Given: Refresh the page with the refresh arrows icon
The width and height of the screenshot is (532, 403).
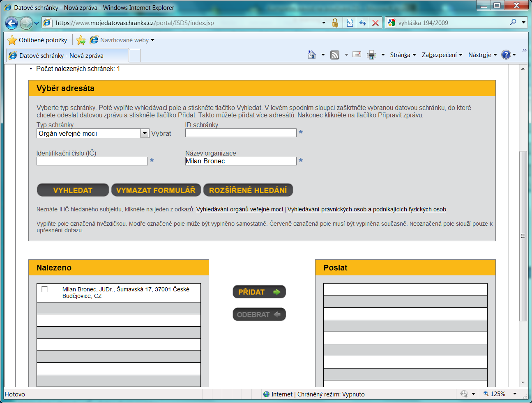Looking at the screenshot, I should [x=362, y=23].
